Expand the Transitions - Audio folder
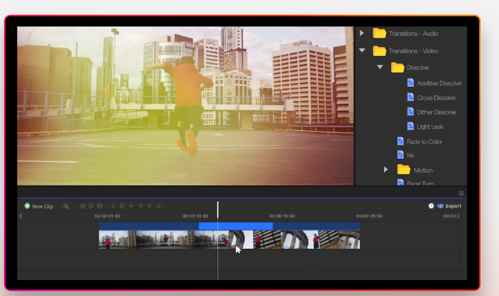The height and width of the screenshot is (296, 499). [362, 33]
